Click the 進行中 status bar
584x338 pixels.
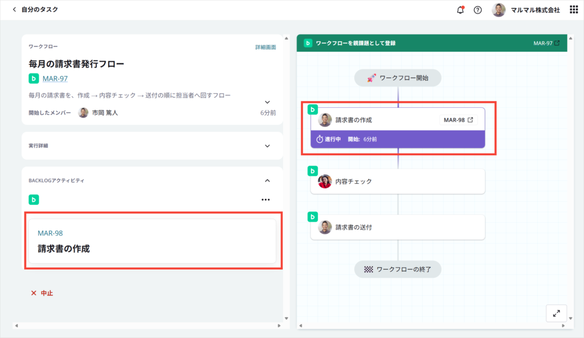tap(398, 139)
